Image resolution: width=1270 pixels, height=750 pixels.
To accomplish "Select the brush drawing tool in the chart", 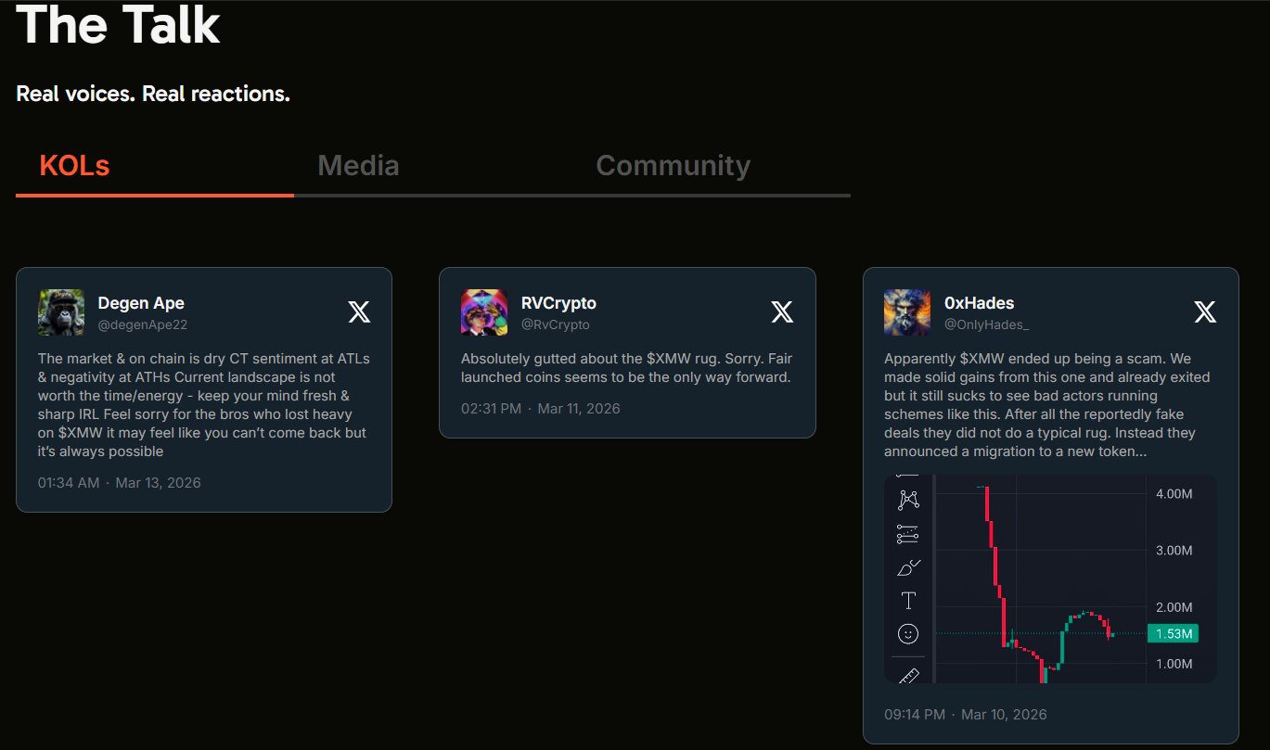I will click(908, 567).
